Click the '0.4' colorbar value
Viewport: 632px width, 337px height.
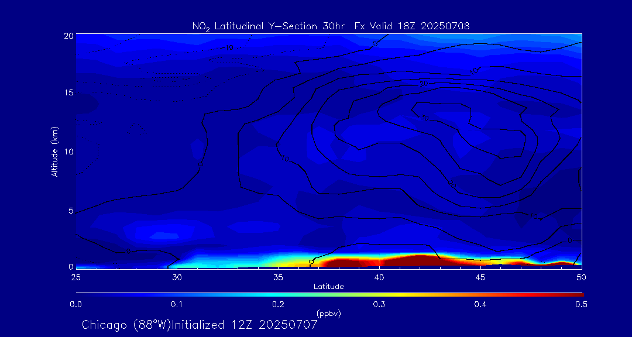point(480,305)
